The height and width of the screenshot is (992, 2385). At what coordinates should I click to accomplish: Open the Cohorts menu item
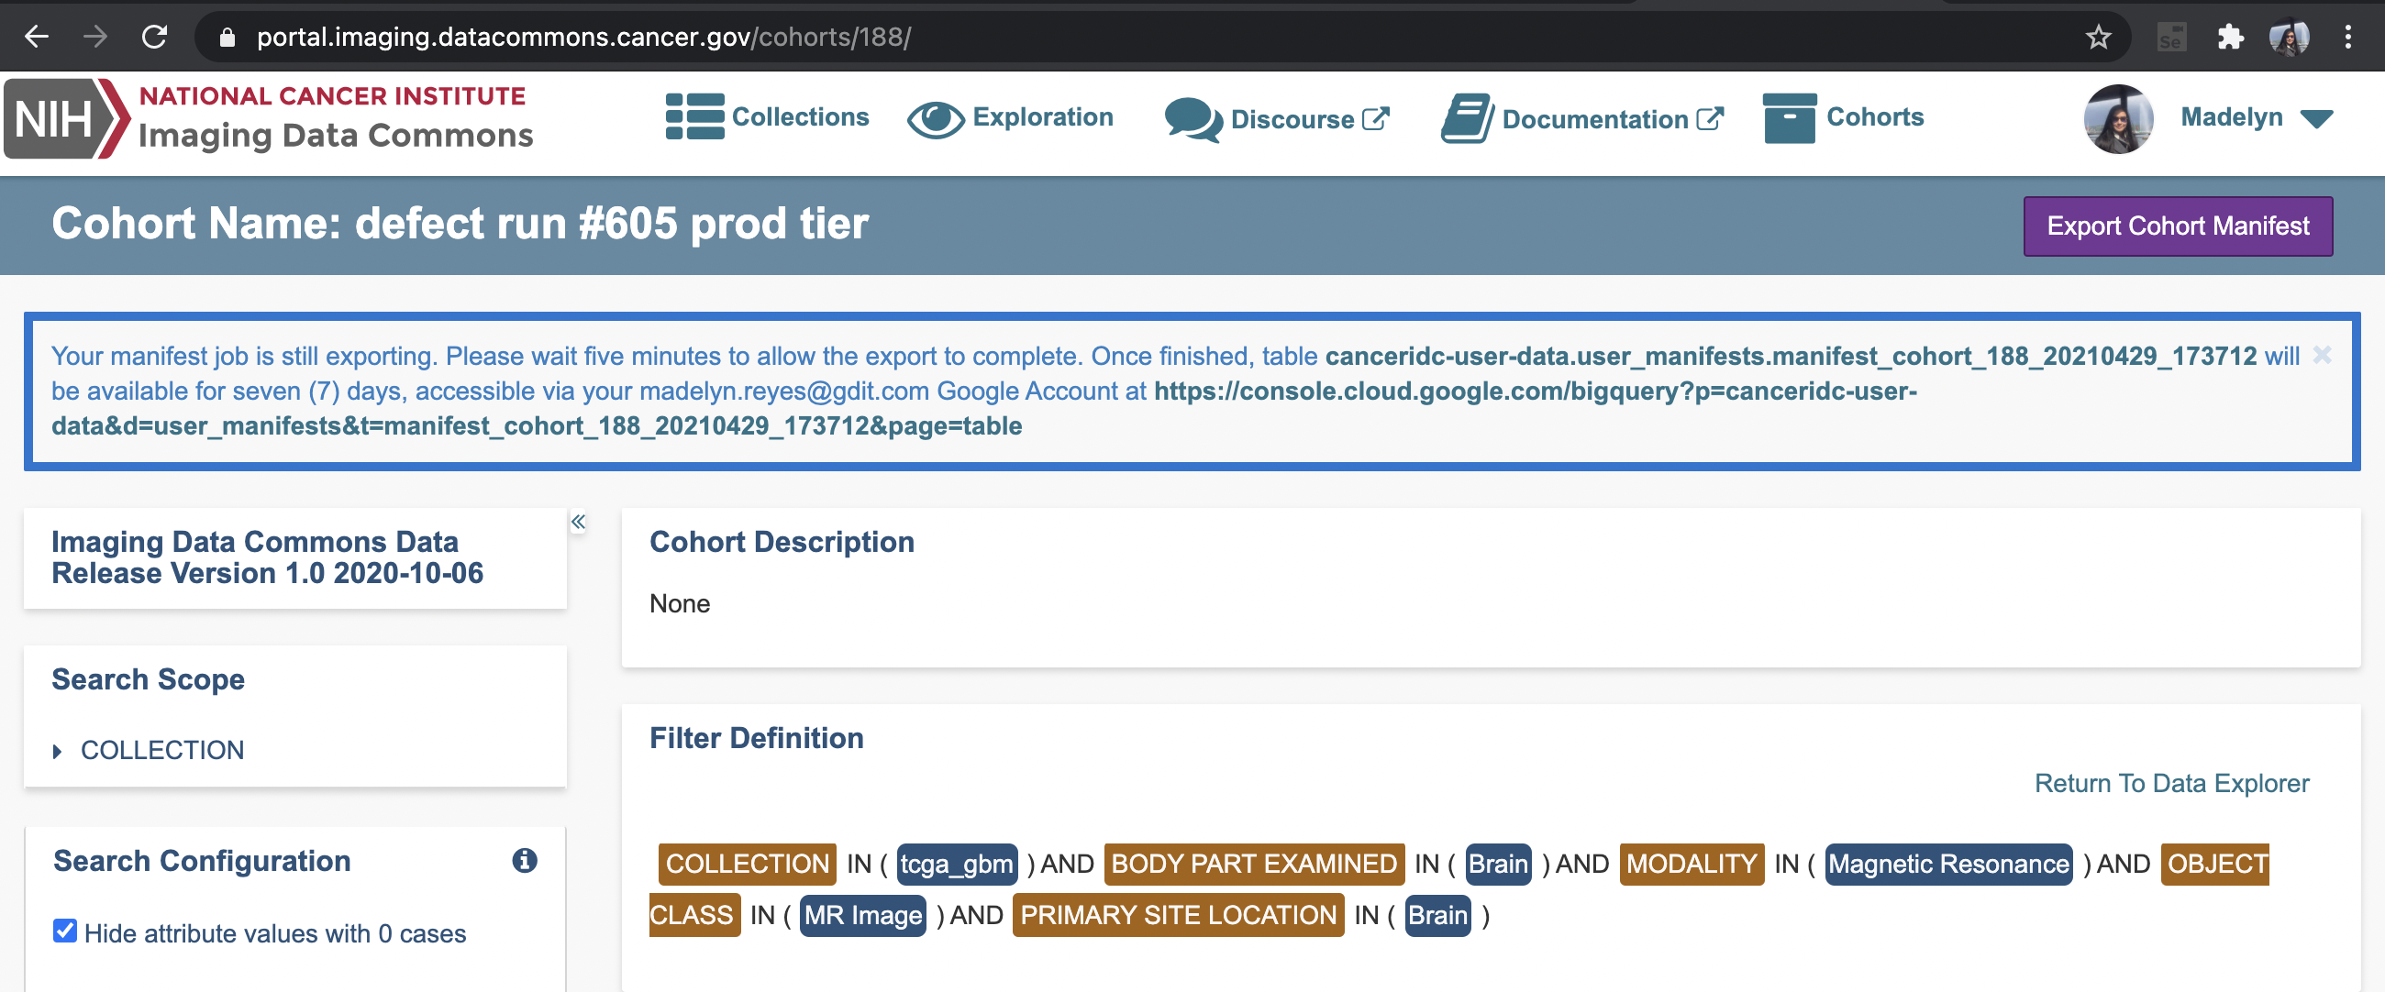(x=1874, y=117)
